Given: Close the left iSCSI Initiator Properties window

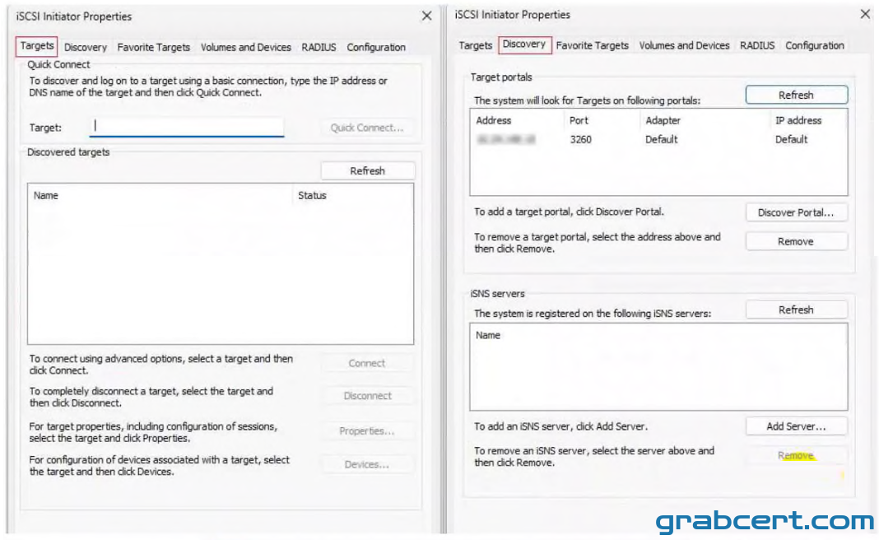Looking at the screenshot, I should [426, 16].
